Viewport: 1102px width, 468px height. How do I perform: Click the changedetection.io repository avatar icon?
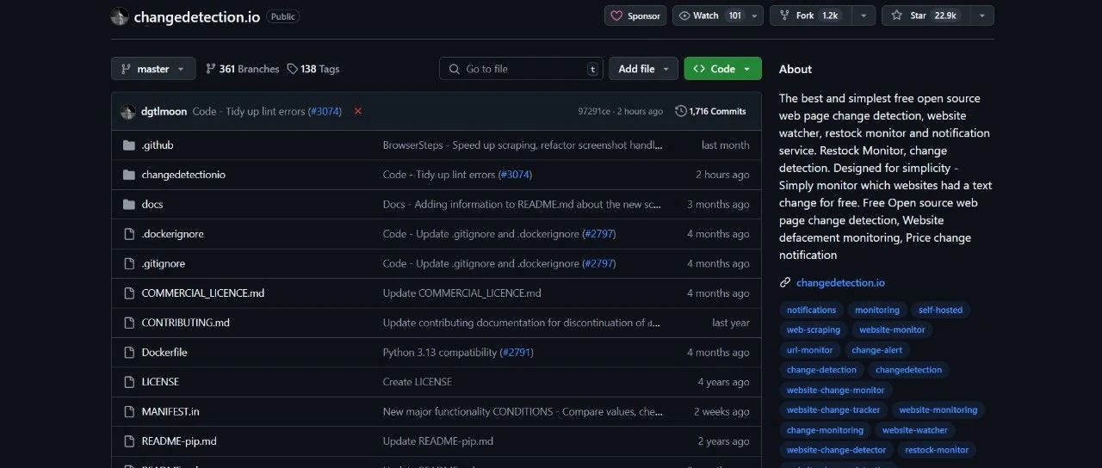(120, 16)
